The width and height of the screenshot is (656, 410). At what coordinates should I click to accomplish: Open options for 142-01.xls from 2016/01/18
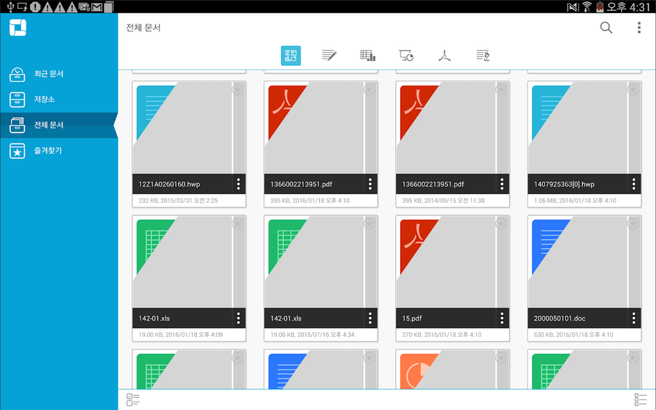point(239,318)
